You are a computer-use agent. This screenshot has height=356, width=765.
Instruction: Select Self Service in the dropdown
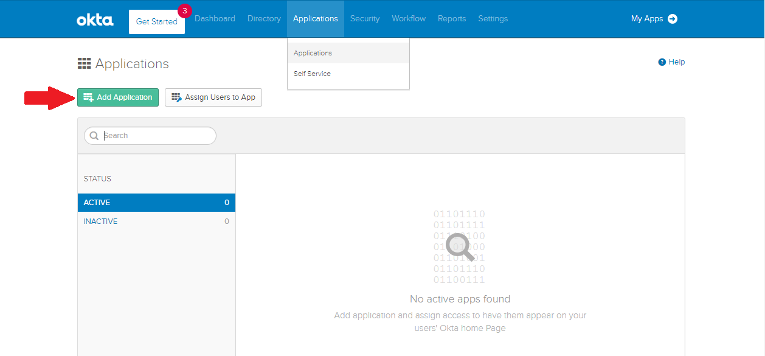tap(348, 74)
